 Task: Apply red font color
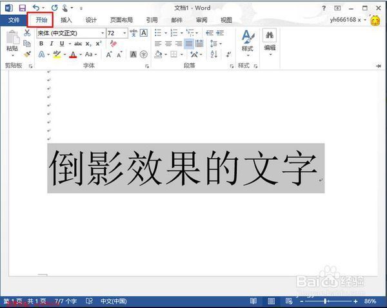73,54
